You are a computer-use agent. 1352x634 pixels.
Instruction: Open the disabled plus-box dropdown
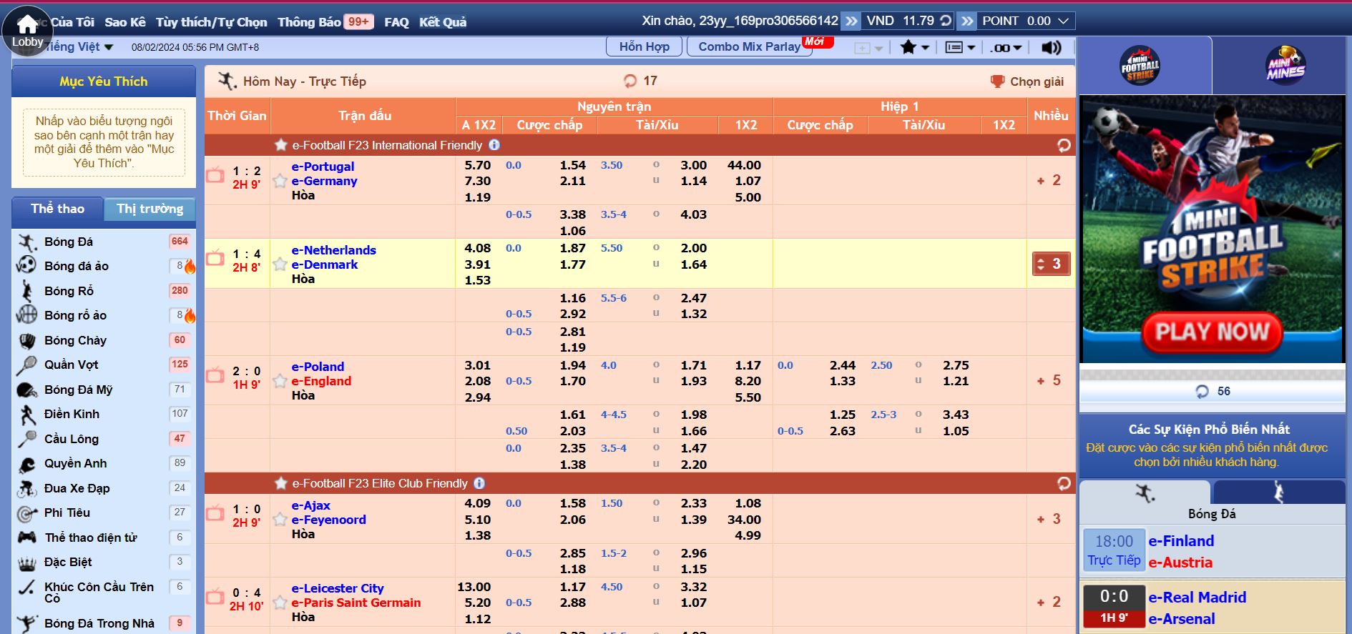click(x=868, y=48)
